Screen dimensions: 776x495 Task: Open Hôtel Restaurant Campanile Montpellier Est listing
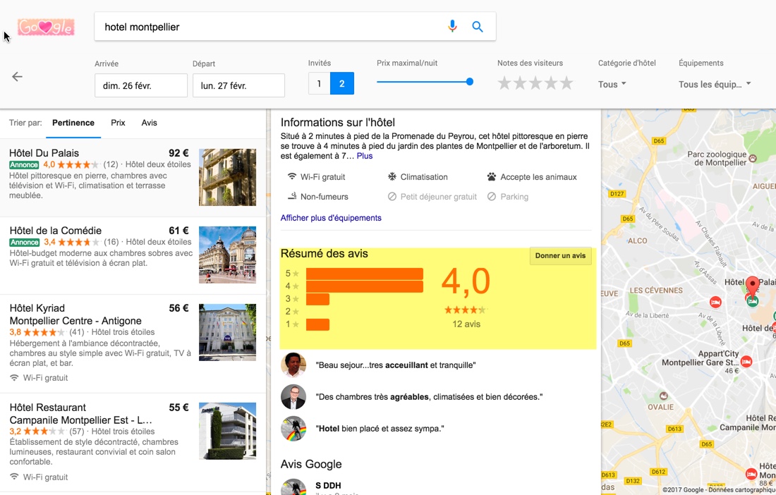[133, 443]
